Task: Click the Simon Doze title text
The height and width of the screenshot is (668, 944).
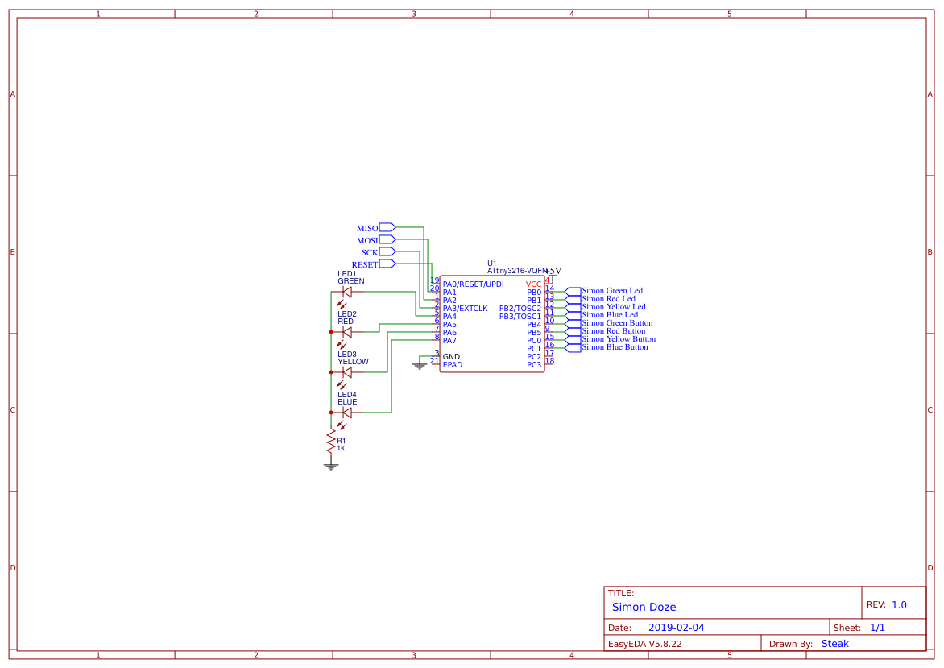Action: point(644,608)
